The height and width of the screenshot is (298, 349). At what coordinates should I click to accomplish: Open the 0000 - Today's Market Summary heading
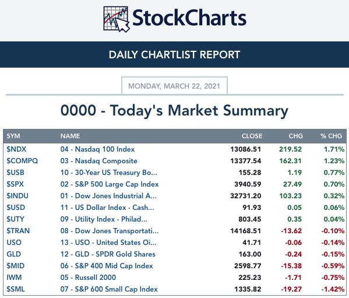(175, 110)
